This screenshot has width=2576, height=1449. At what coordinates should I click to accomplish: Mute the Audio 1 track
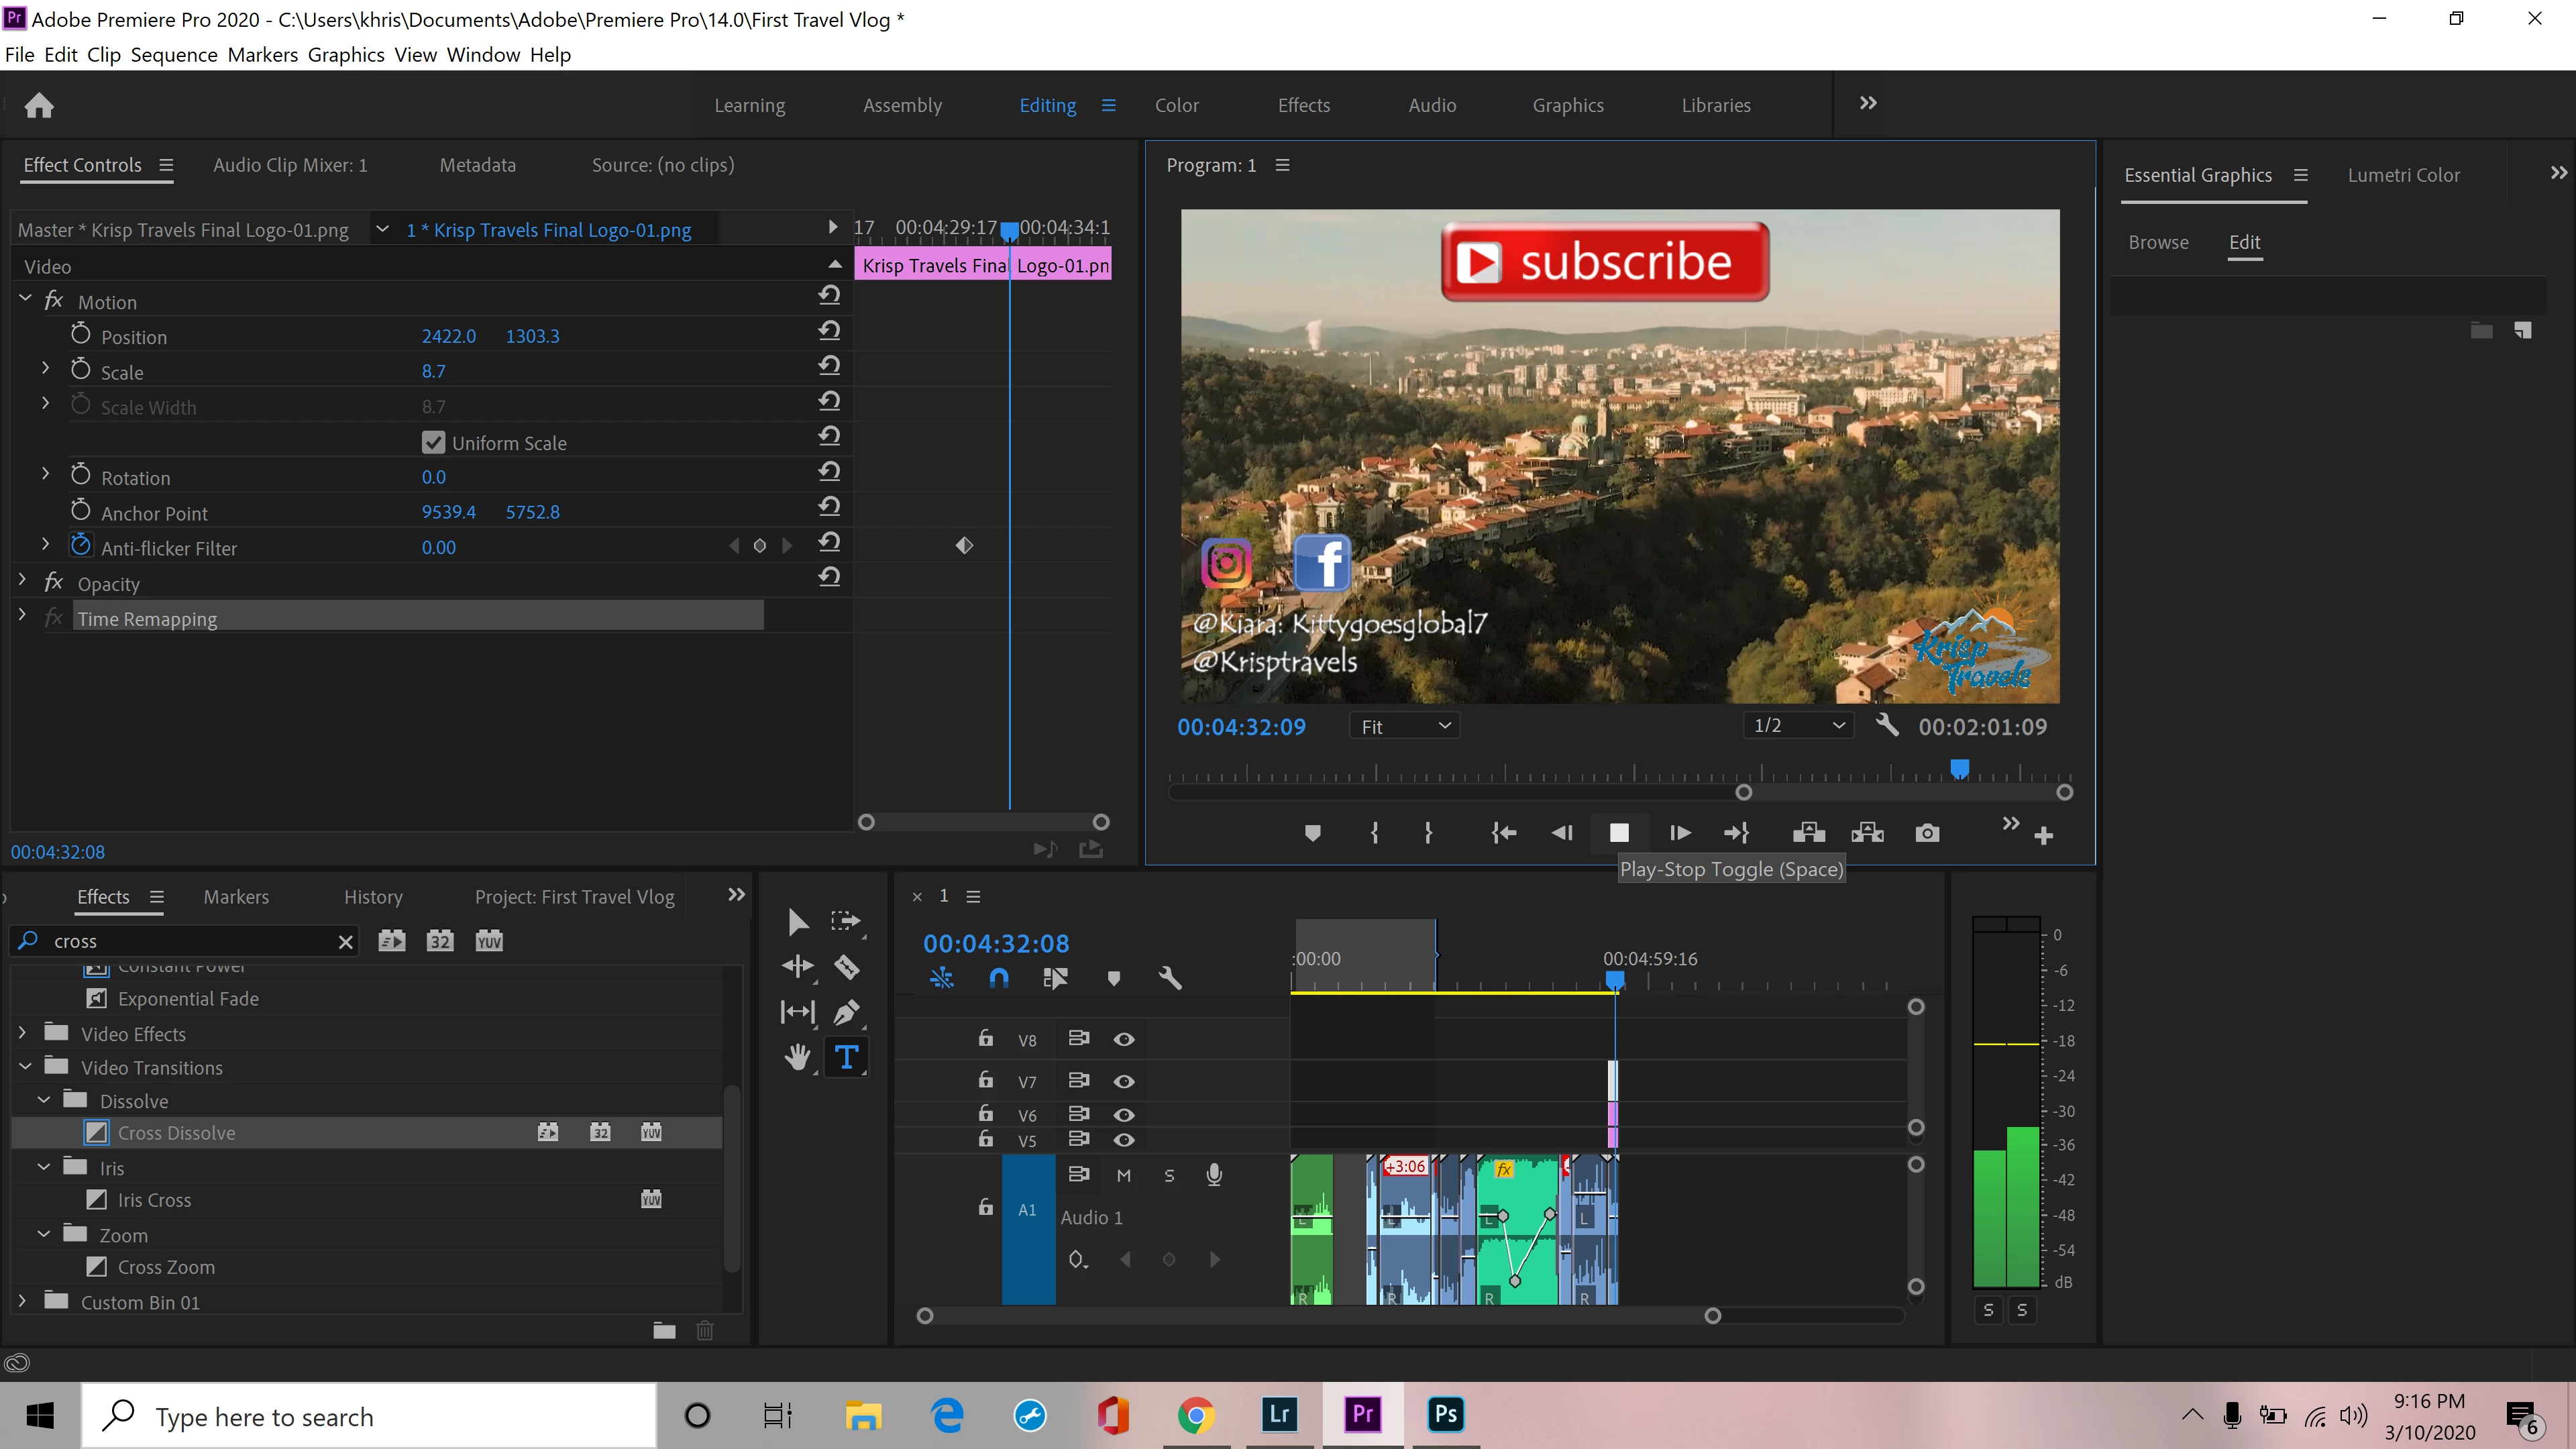[1124, 1176]
